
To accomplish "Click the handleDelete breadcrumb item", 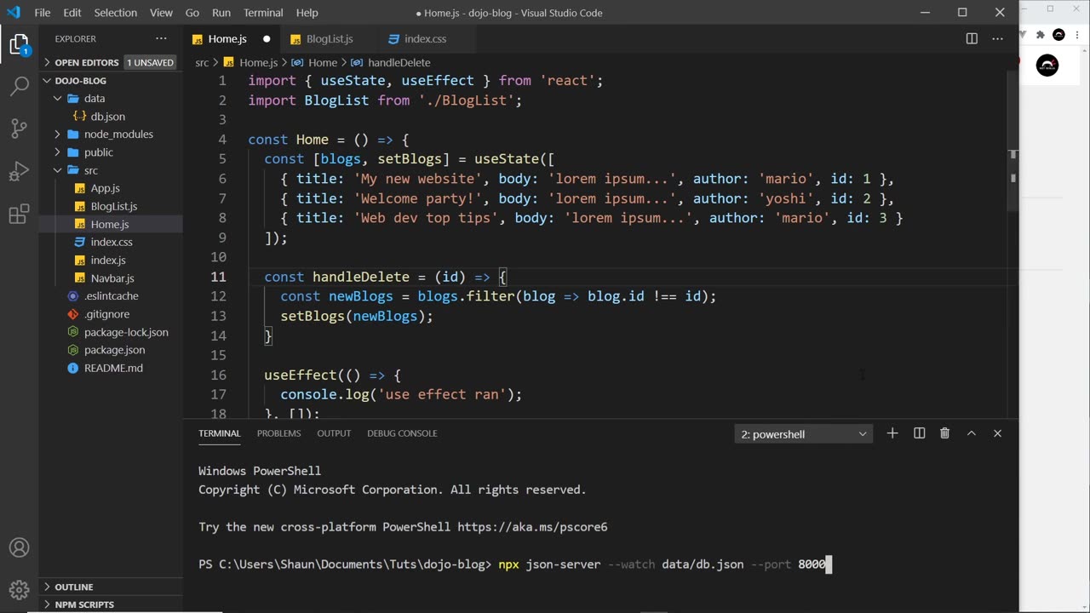I will (x=399, y=62).
